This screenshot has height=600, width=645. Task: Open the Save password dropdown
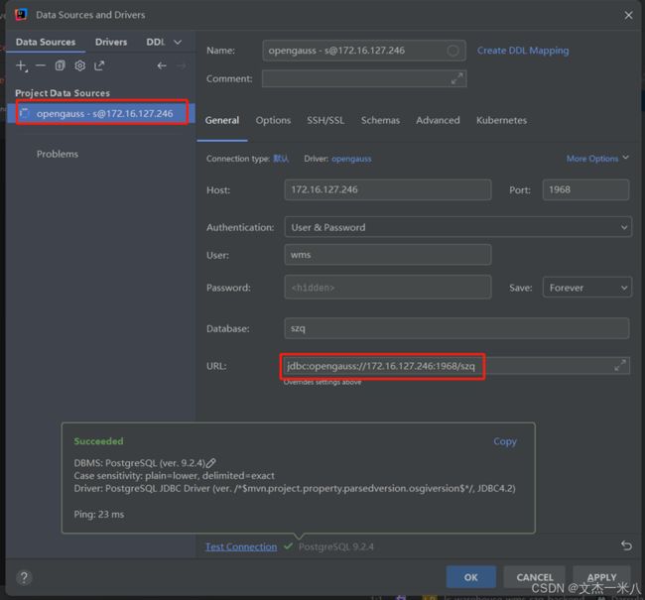pyautogui.click(x=586, y=288)
